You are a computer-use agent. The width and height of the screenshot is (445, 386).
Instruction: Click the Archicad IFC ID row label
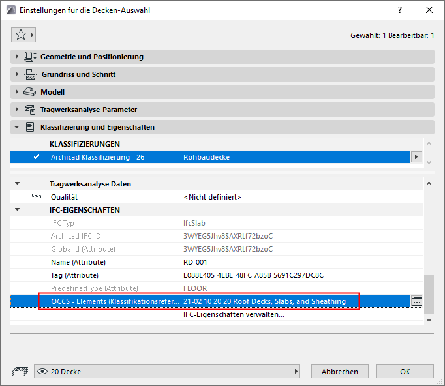coord(76,236)
